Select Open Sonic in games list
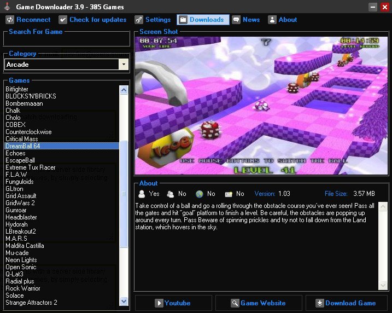392x313 pixels. point(62,267)
